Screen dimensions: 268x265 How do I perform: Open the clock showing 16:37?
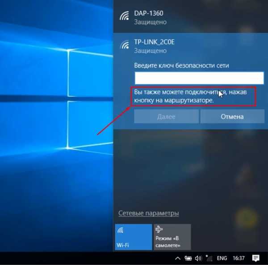[239, 258]
